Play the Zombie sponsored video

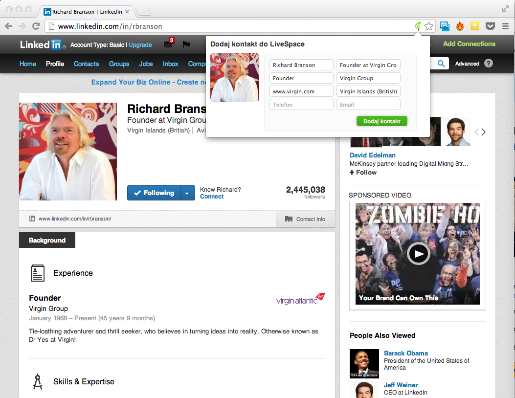point(419,253)
